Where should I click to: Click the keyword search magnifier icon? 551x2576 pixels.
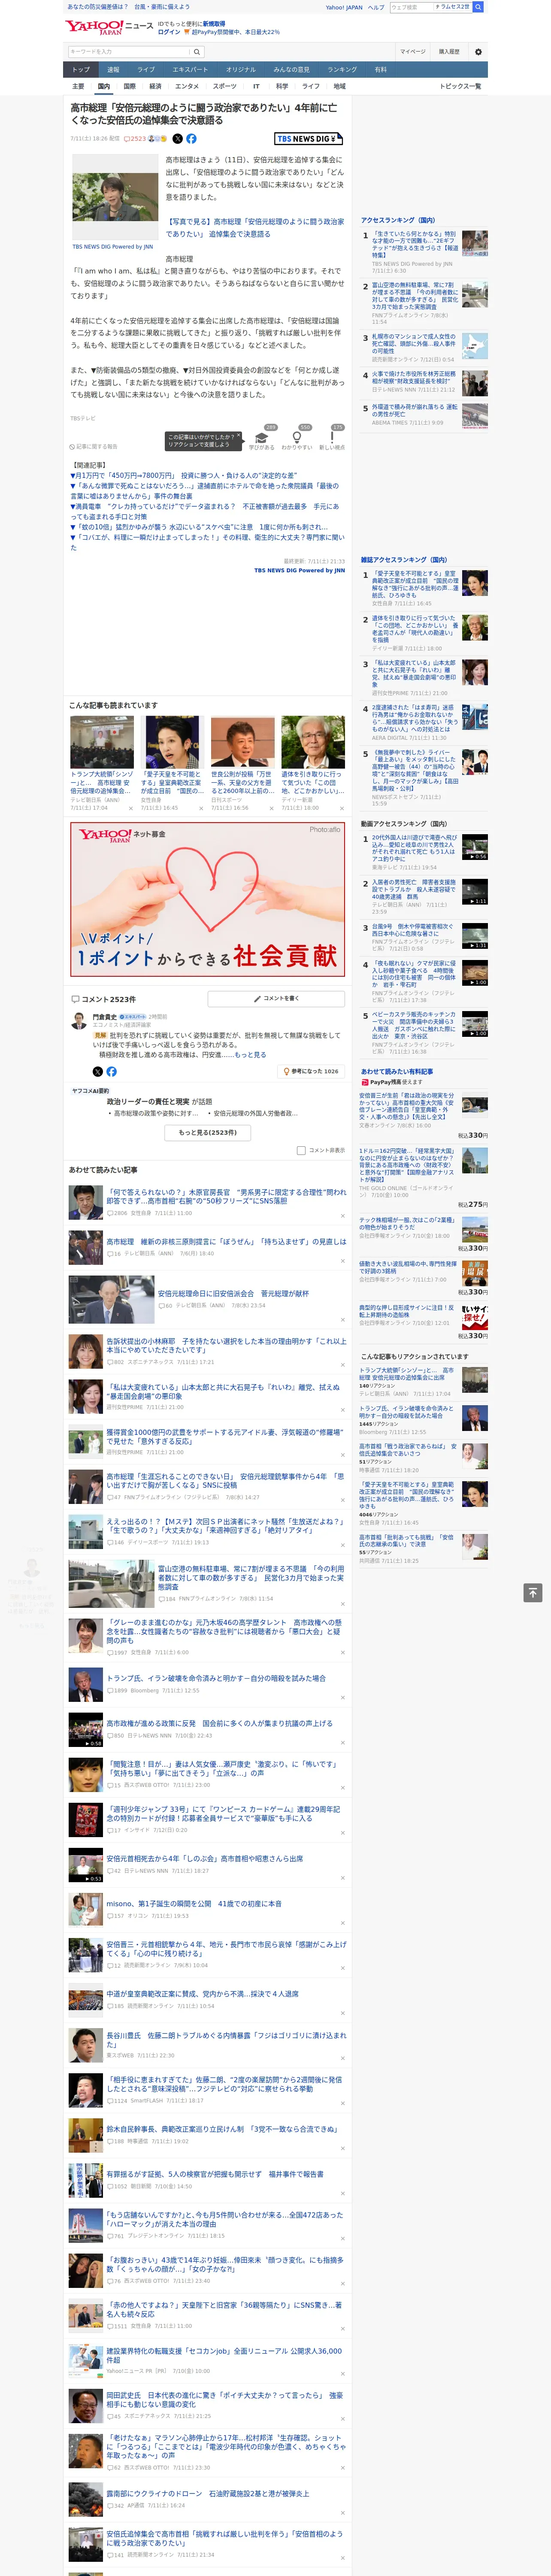(x=197, y=51)
